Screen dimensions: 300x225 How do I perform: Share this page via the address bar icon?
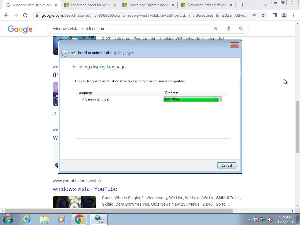(x=254, y=15)
